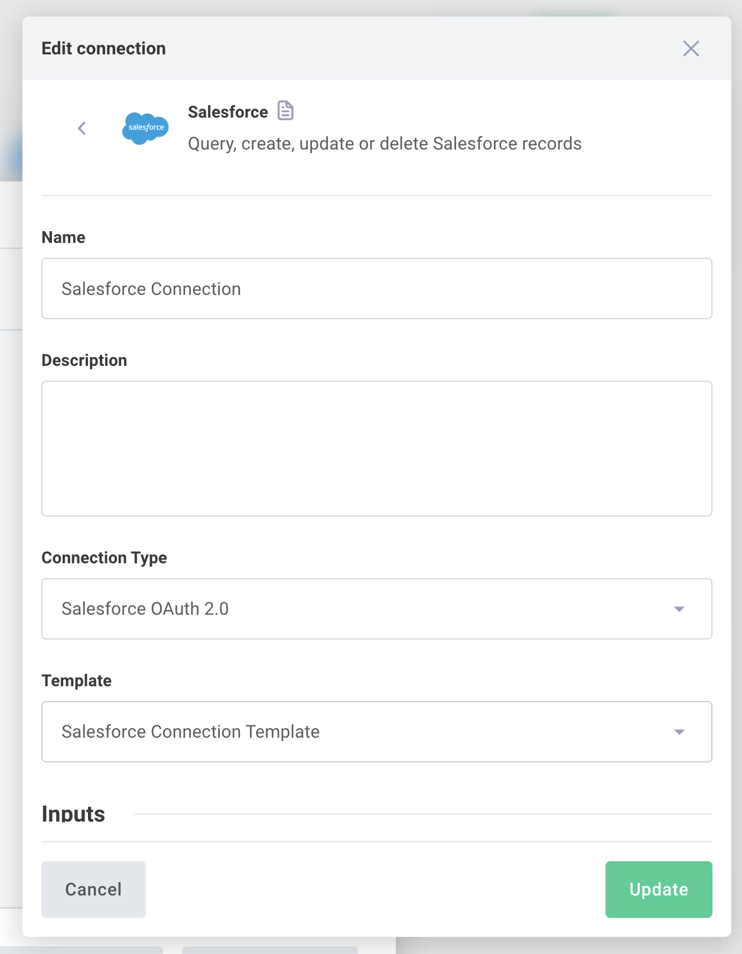
Task: Select the Salesforce OAuth 2.0 value
Action: [145, 609]
